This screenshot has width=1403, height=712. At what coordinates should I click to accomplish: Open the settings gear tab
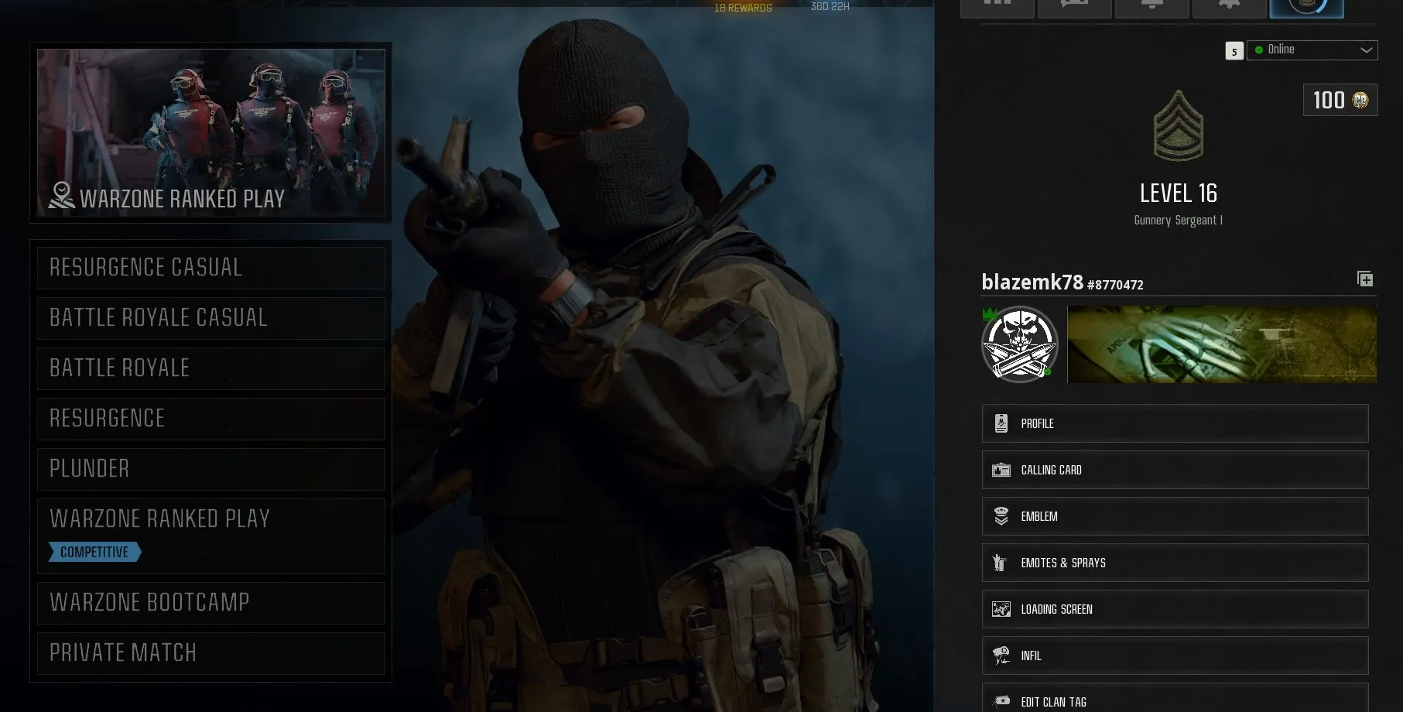(x=1229, y=8)
